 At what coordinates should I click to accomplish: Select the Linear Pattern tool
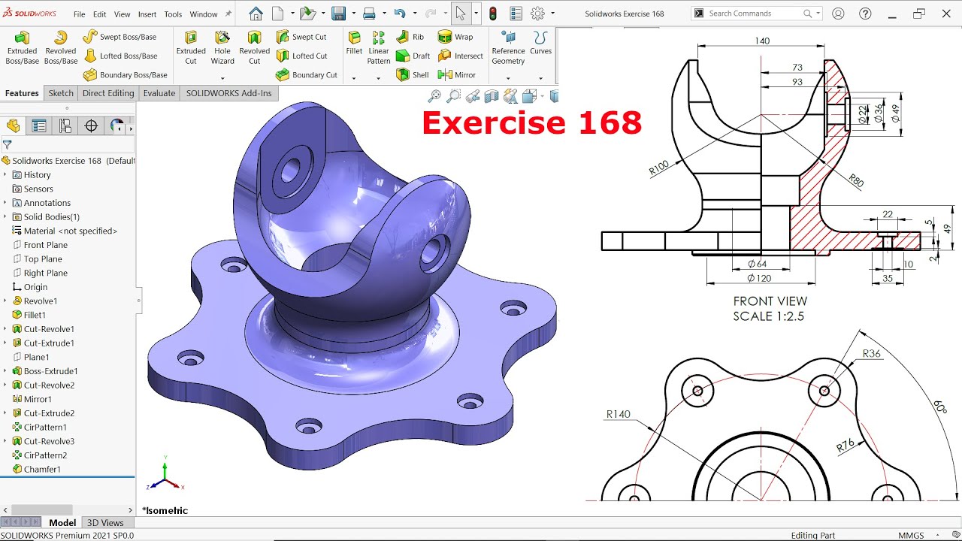379,48
